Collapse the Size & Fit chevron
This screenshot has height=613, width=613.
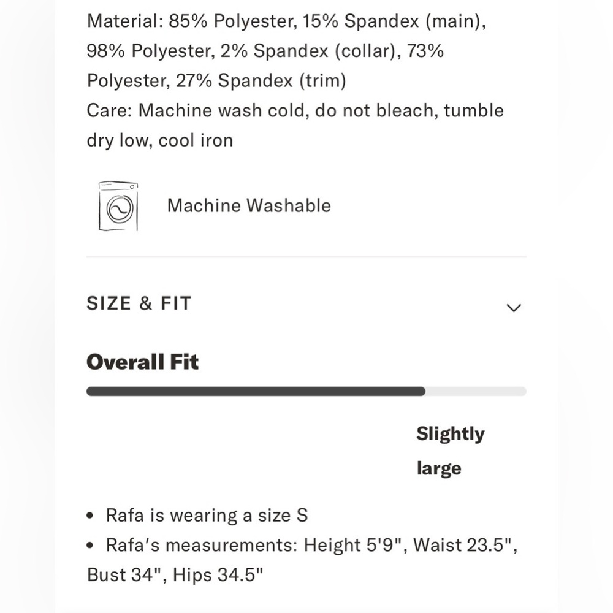click(513, 308)
